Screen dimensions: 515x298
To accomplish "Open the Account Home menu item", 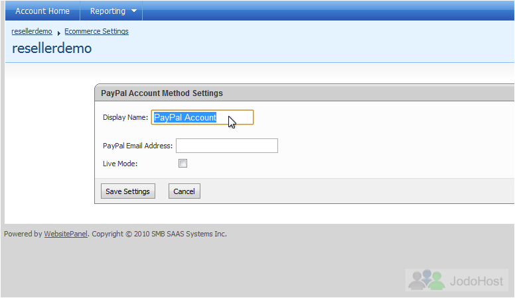I will tap(42, 11).
